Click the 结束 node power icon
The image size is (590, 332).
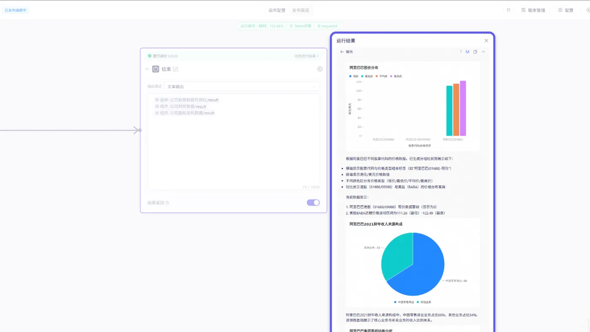pos(156,69)
